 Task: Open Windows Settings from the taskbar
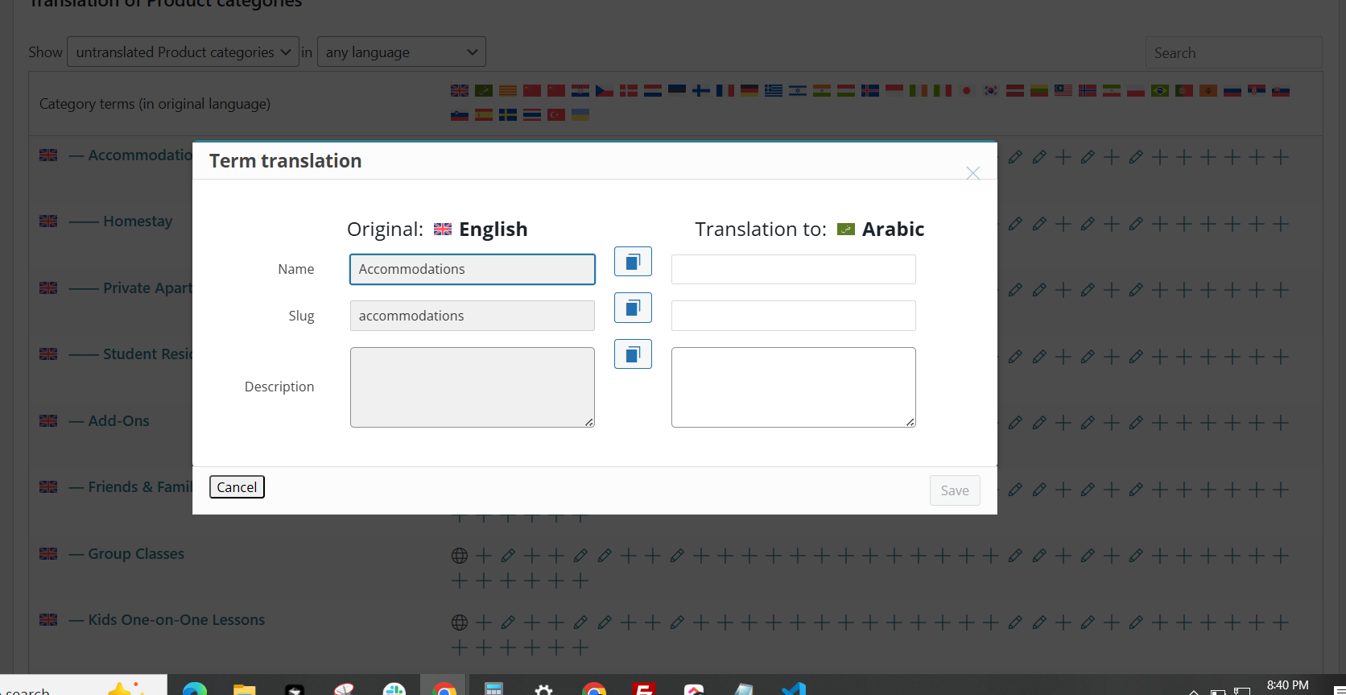click(544, 689)
